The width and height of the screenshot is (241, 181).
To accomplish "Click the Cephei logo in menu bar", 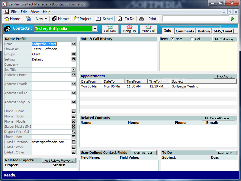I will [x=7, y=12].
